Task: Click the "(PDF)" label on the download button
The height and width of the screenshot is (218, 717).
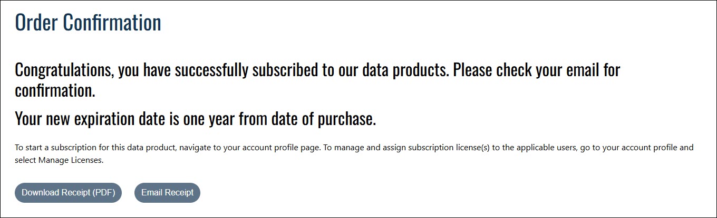Action: tap(104, 193)
